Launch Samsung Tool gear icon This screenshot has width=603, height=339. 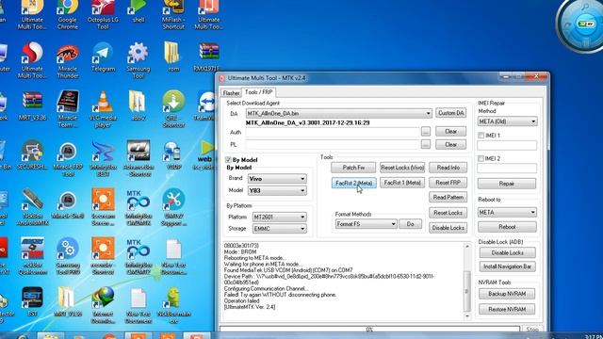tap(139, 61)
